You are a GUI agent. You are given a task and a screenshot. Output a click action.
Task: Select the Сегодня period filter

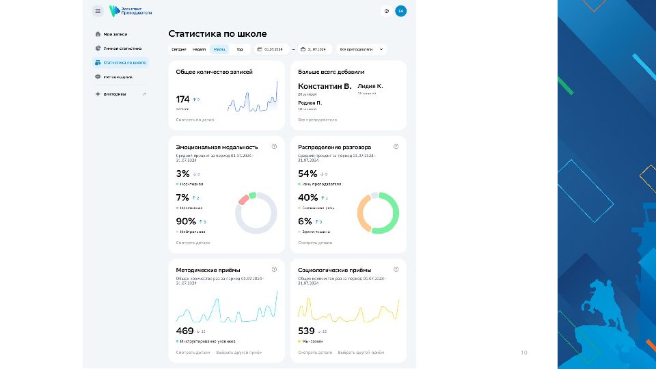(178, 49)
